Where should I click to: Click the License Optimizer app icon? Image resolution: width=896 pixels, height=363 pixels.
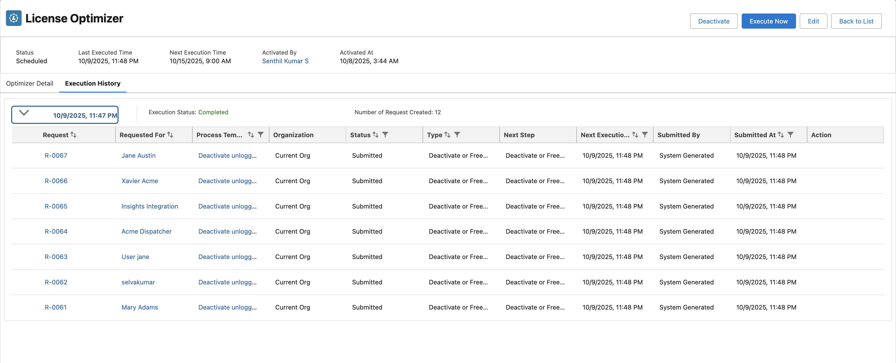click(14, 18)
